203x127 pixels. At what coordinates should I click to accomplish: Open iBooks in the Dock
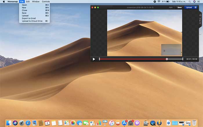[118, 123]
